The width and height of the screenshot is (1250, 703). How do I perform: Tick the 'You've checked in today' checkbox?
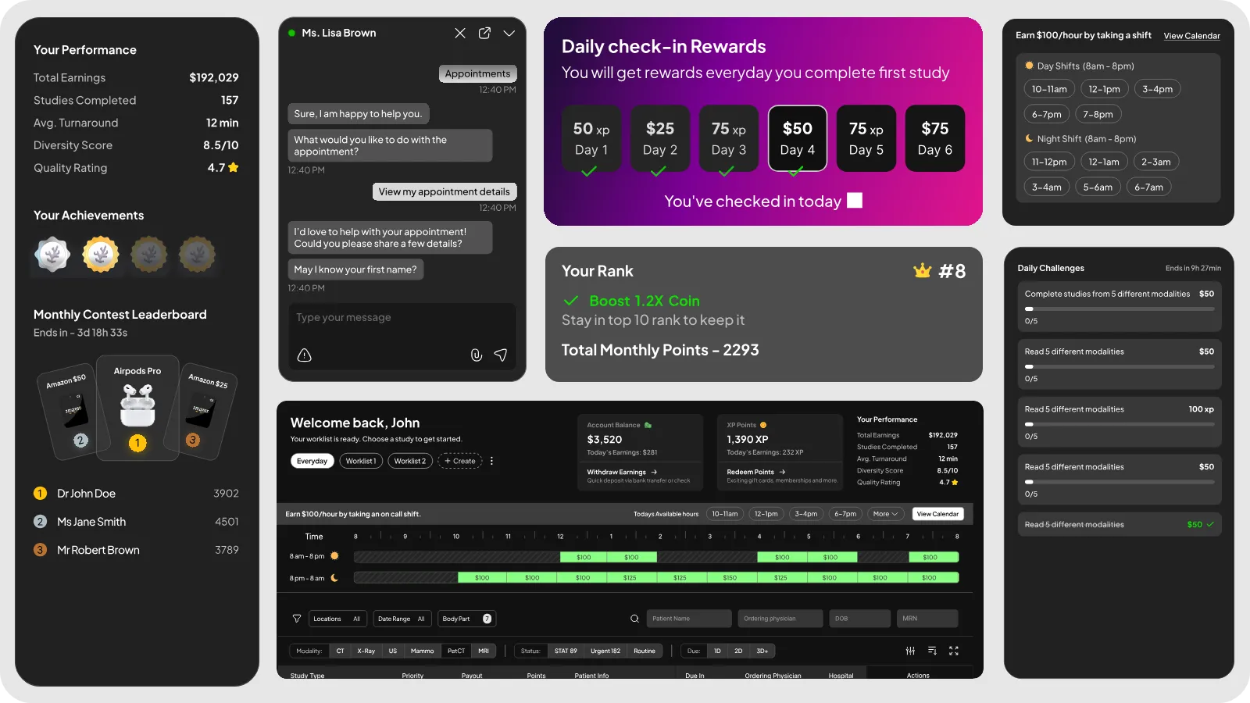855,201
